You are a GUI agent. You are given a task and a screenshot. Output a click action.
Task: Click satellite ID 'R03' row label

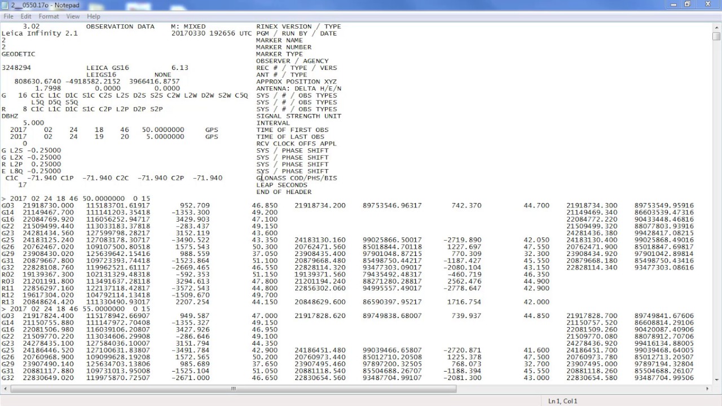[7, 281]
